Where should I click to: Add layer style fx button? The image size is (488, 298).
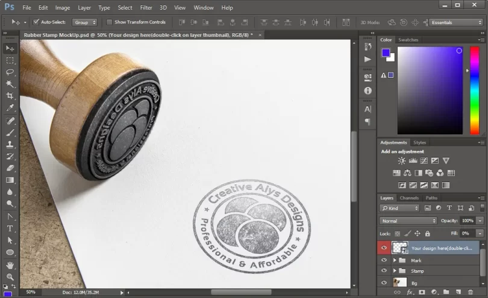pyautogui.click(x=410, y=292)
